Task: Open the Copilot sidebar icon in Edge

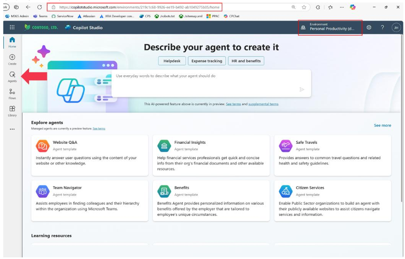Action: click(353, 7)
